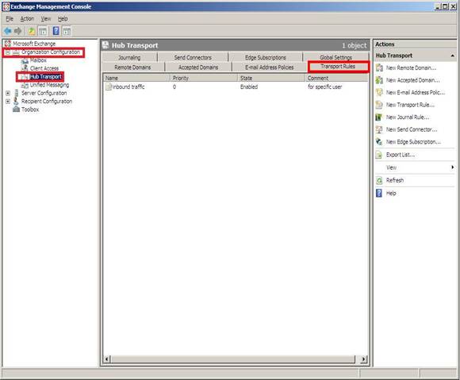Image resolution: width=460 pixels, height=380 pixels.
Task: Select Recipient Configuration tree label
Action: (47, 102)
